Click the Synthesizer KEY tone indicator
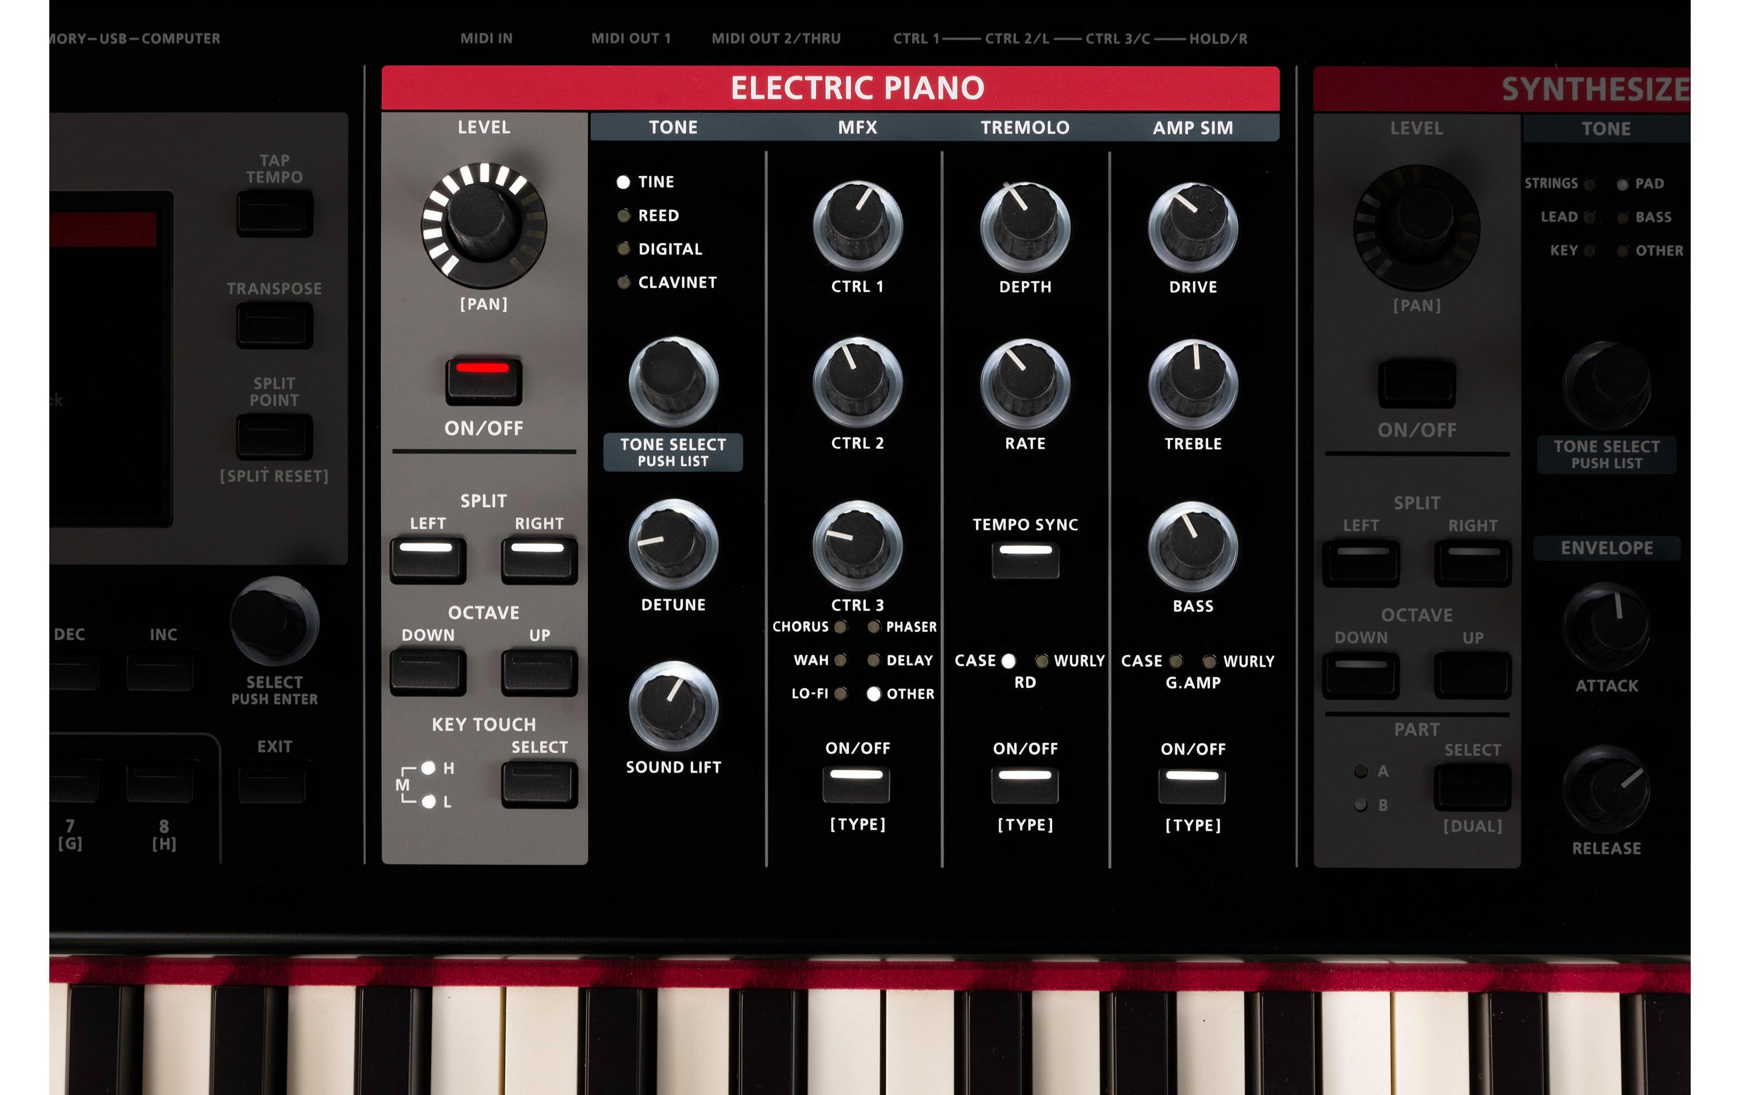Screen dimensions: 1740x1095 1589,252
